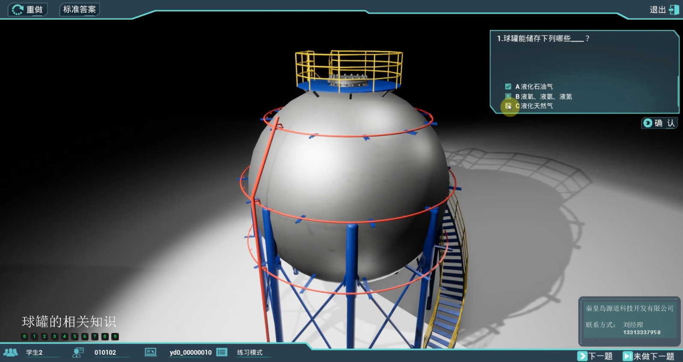Check option C 液化天然气
Screen dimensions: 683x362
pos(508,106)
